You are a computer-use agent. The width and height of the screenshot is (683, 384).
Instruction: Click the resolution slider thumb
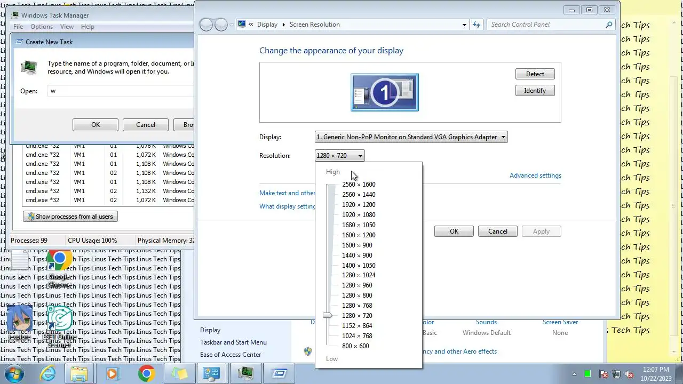tap(328, 316)
